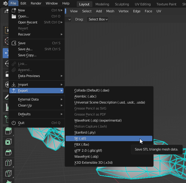186x183 pixels.
Task: Open the viewport Select menu
Action: tap(87, 11)
